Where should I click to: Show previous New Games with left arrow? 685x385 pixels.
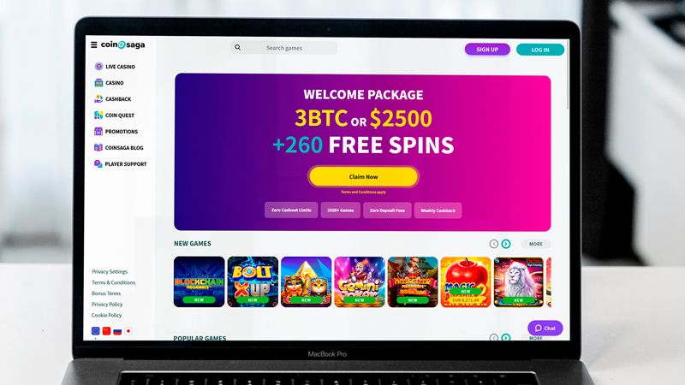[x=494, y=244]
